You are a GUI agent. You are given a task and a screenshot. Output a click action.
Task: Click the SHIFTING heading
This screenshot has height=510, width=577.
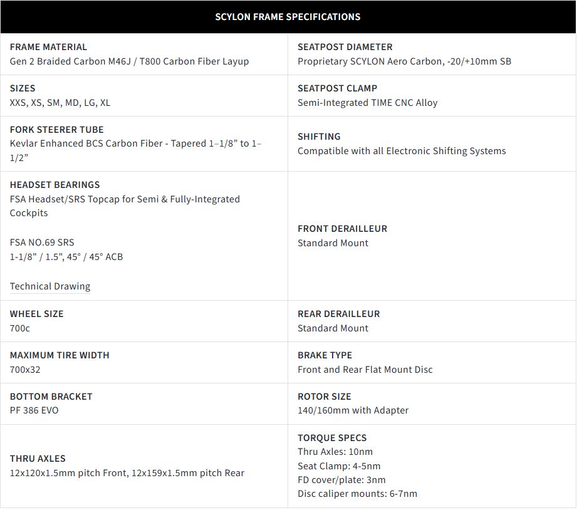pos(319,137)
